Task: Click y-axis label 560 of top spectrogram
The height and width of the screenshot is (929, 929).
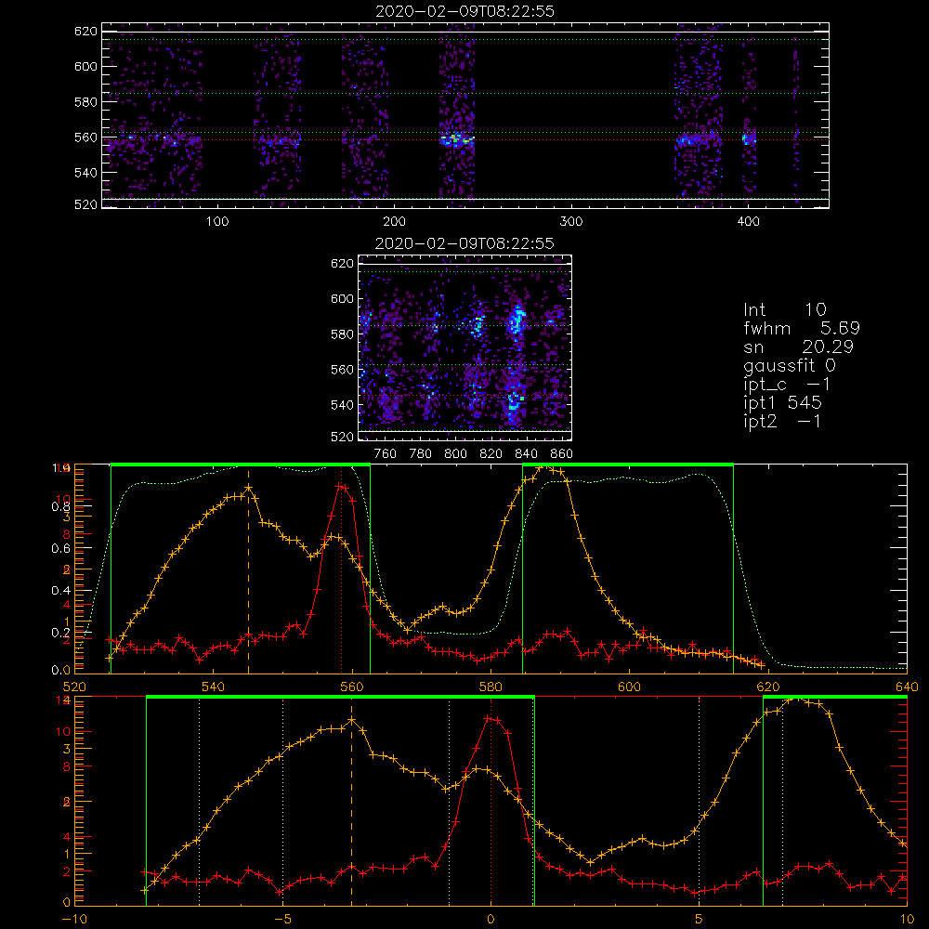Action: pyautogui.click(x=85, y=137)
